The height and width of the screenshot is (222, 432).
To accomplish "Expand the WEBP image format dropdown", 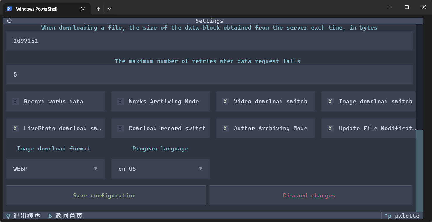I will (x=55, y=169).
